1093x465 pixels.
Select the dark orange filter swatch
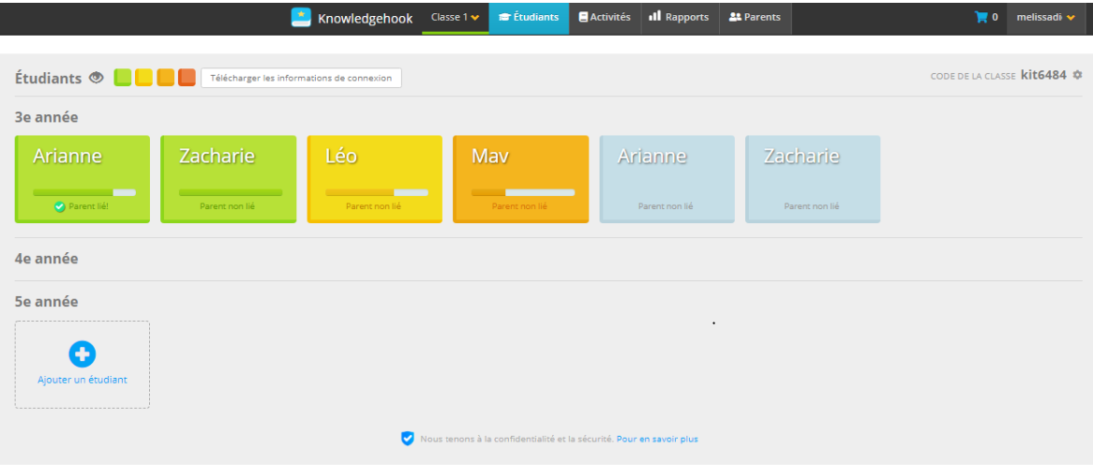(x=187, y=78)
